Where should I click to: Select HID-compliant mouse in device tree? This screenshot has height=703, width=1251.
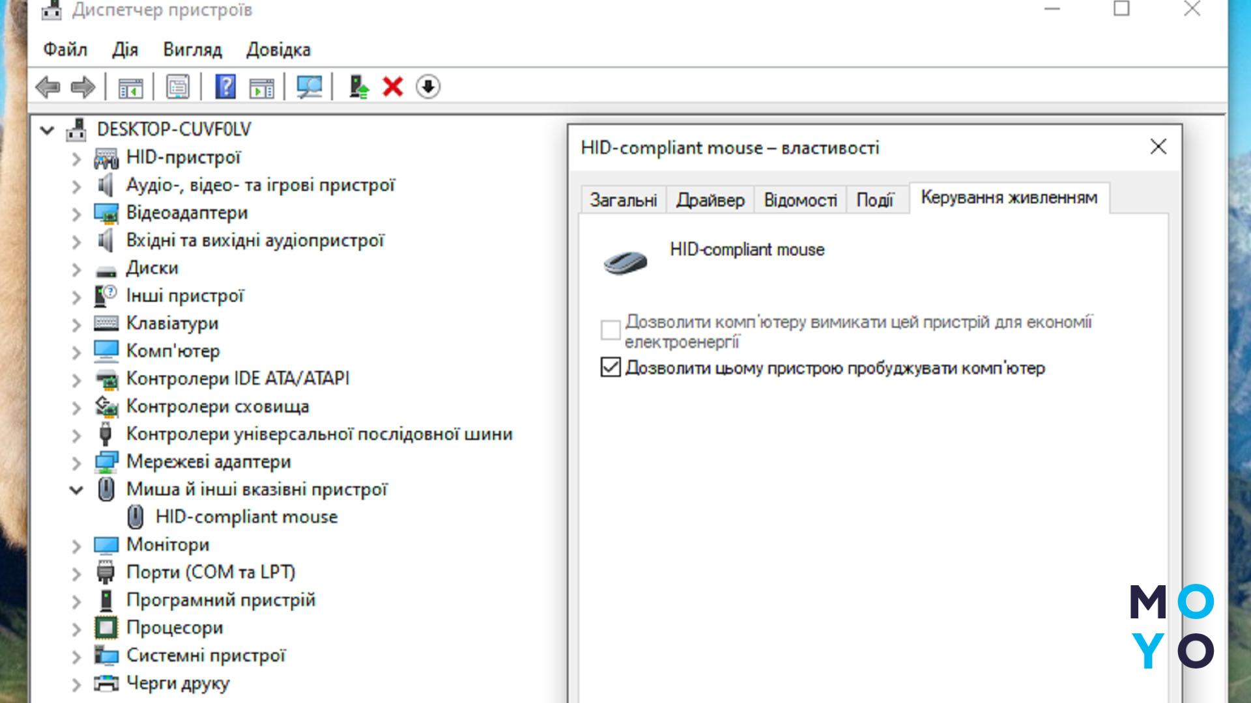coord(246,517)
